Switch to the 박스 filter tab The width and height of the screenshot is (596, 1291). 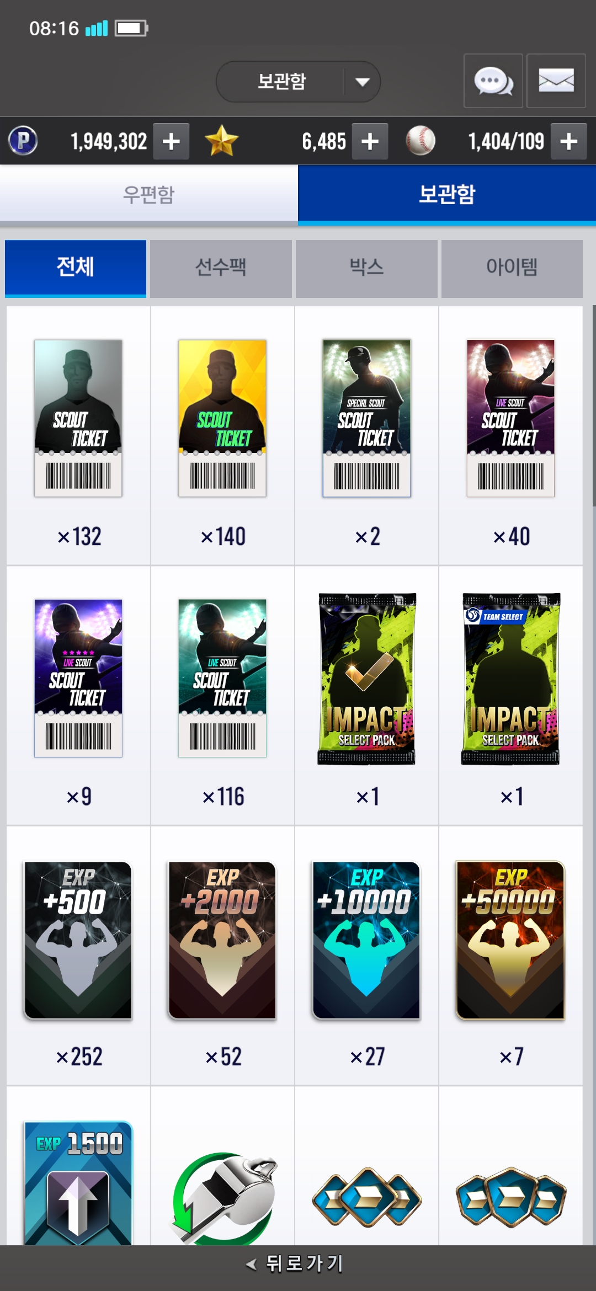366,268
